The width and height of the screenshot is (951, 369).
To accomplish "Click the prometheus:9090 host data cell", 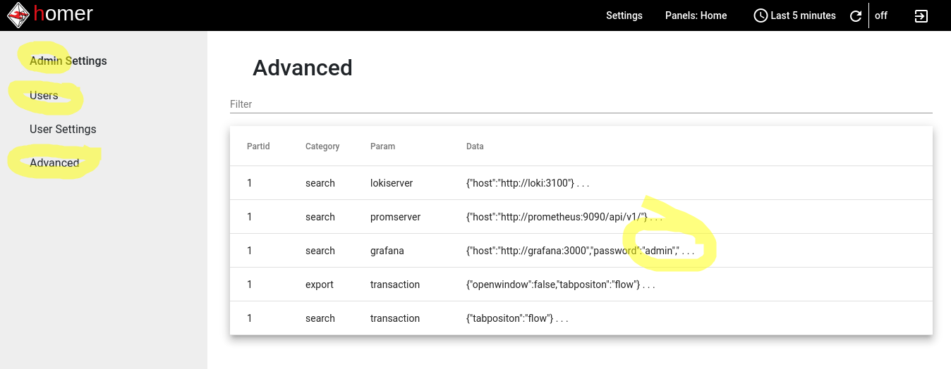I will [x=564, y=217].
